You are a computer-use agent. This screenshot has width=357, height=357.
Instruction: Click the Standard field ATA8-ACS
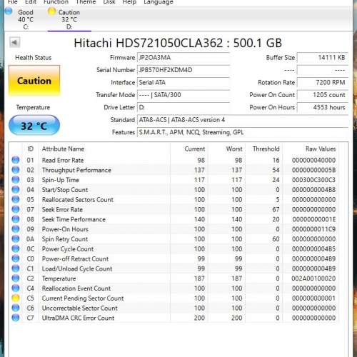click(x=243, y=120)
